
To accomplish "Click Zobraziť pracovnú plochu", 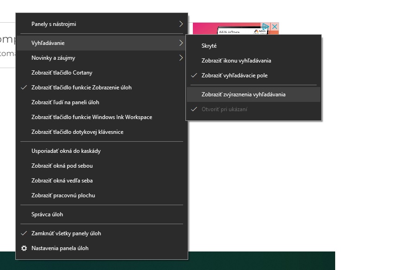I will click(x=102, y=195).
